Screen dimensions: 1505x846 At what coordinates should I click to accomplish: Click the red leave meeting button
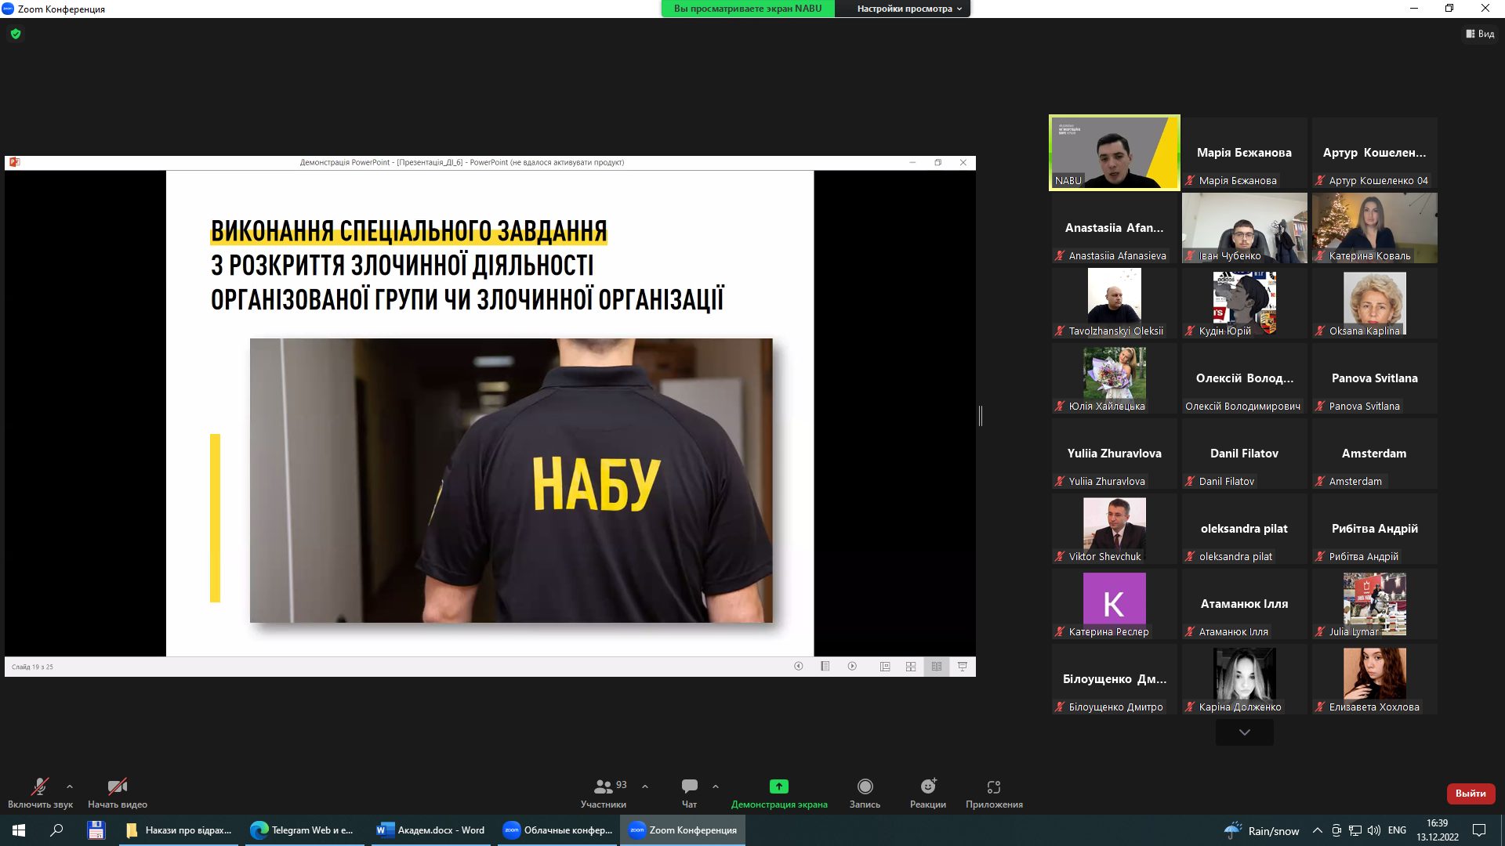1470,794
